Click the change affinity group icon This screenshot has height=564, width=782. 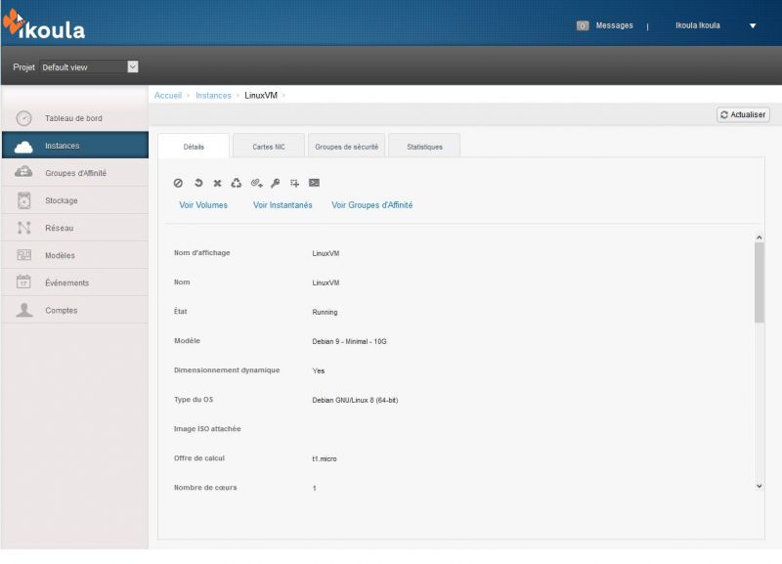click(x=295, y=183)
